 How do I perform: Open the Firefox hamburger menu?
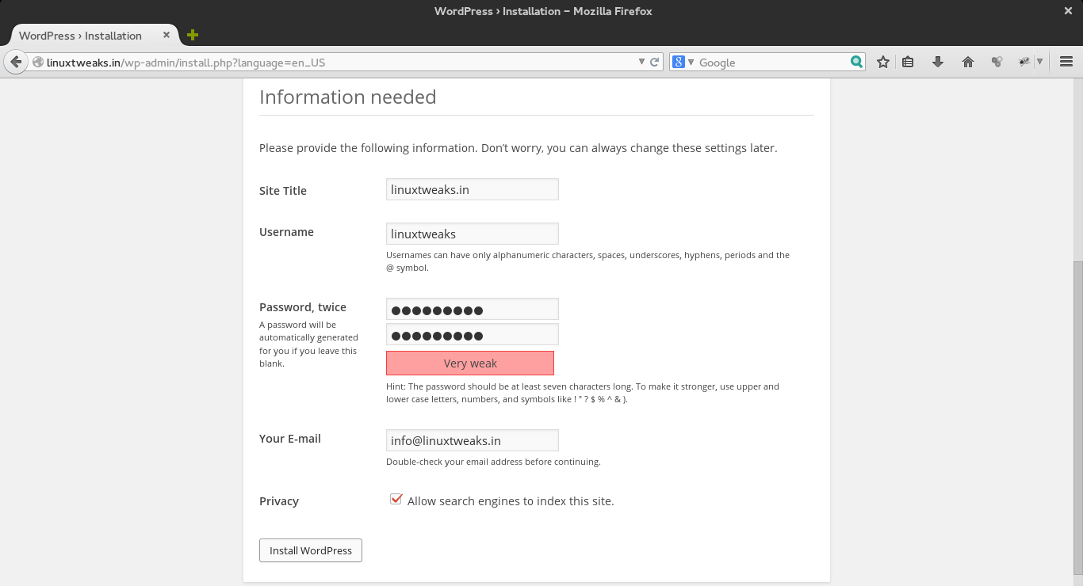tap(1066, 62)
